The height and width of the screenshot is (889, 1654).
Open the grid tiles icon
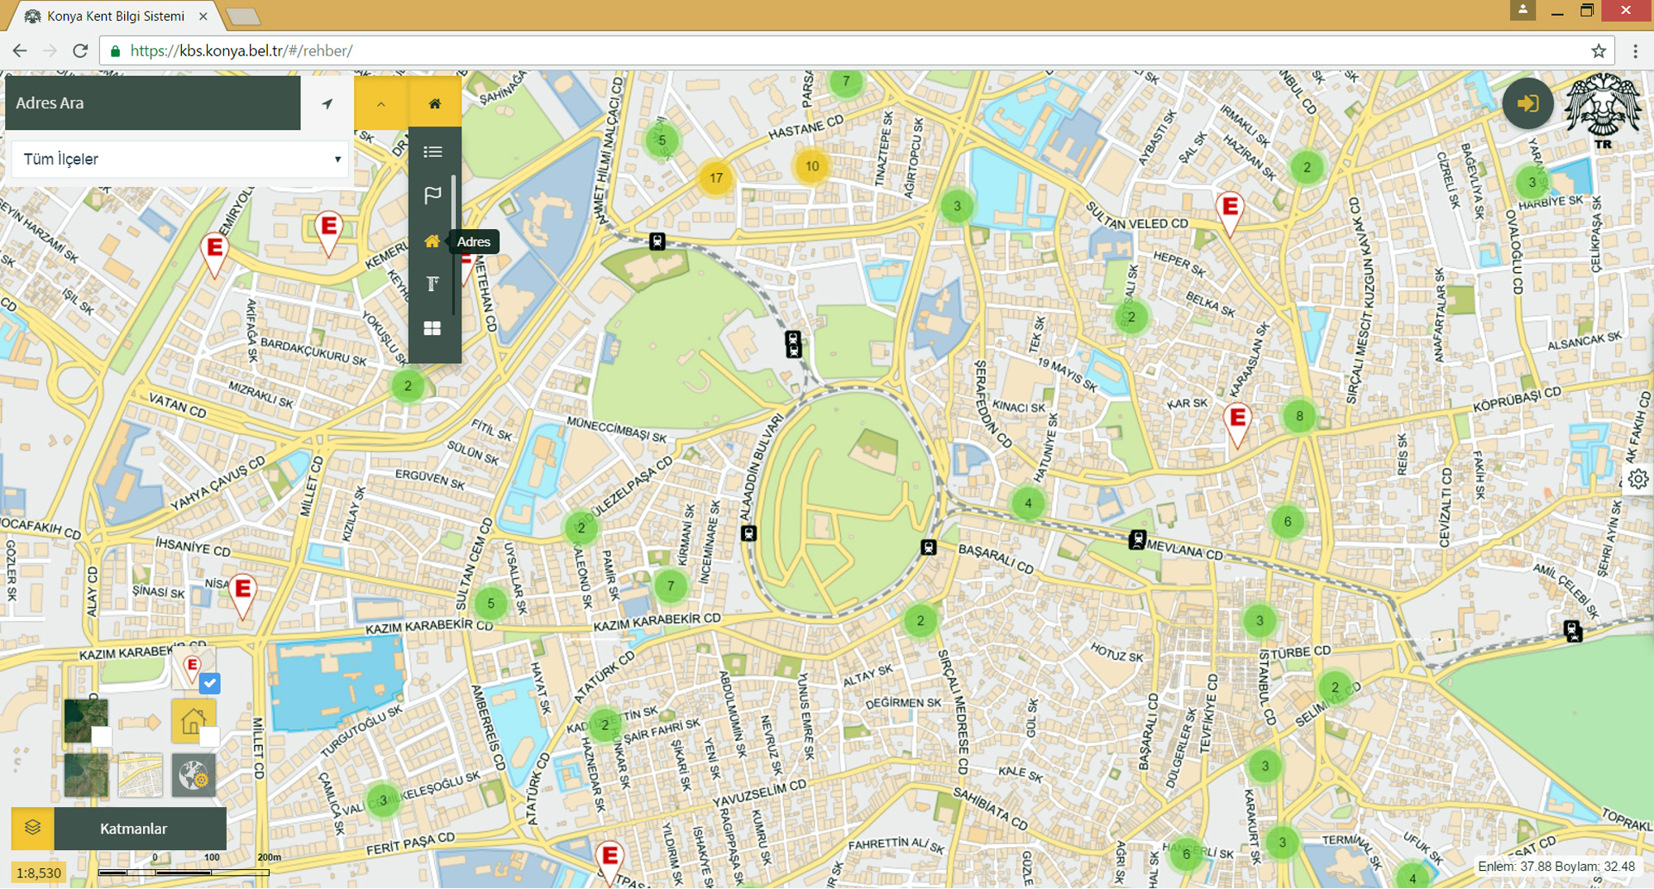click(433, 328)
